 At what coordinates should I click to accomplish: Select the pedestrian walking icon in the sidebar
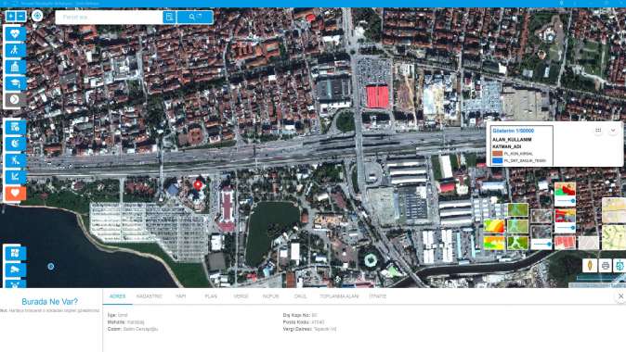point(15,50)
